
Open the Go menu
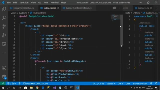click(40, 2)
